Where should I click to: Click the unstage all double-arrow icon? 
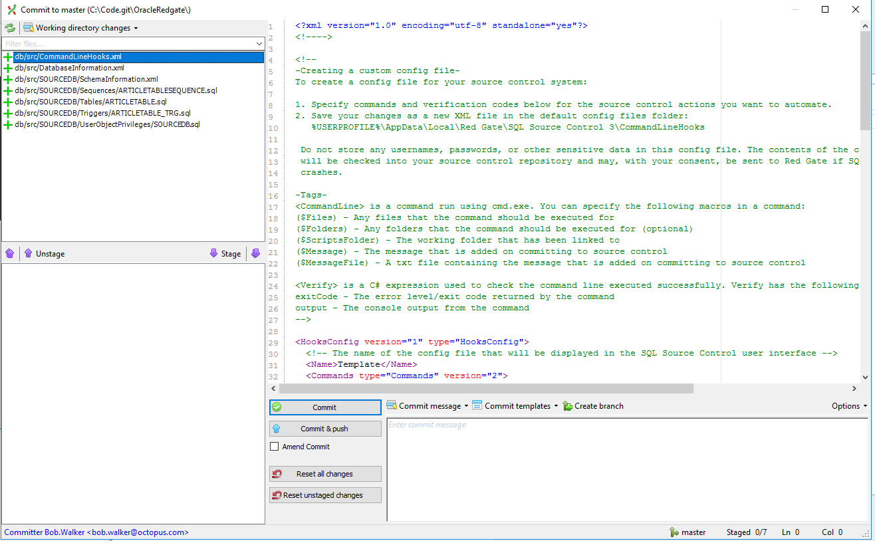9,253
